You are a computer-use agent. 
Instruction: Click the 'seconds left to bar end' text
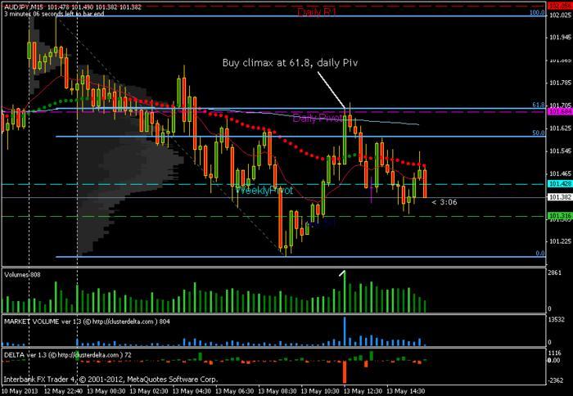coord(64,14)
